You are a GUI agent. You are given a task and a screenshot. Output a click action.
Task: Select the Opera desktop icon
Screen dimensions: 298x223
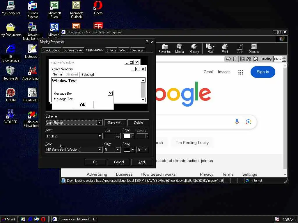(x=98, y=8)
